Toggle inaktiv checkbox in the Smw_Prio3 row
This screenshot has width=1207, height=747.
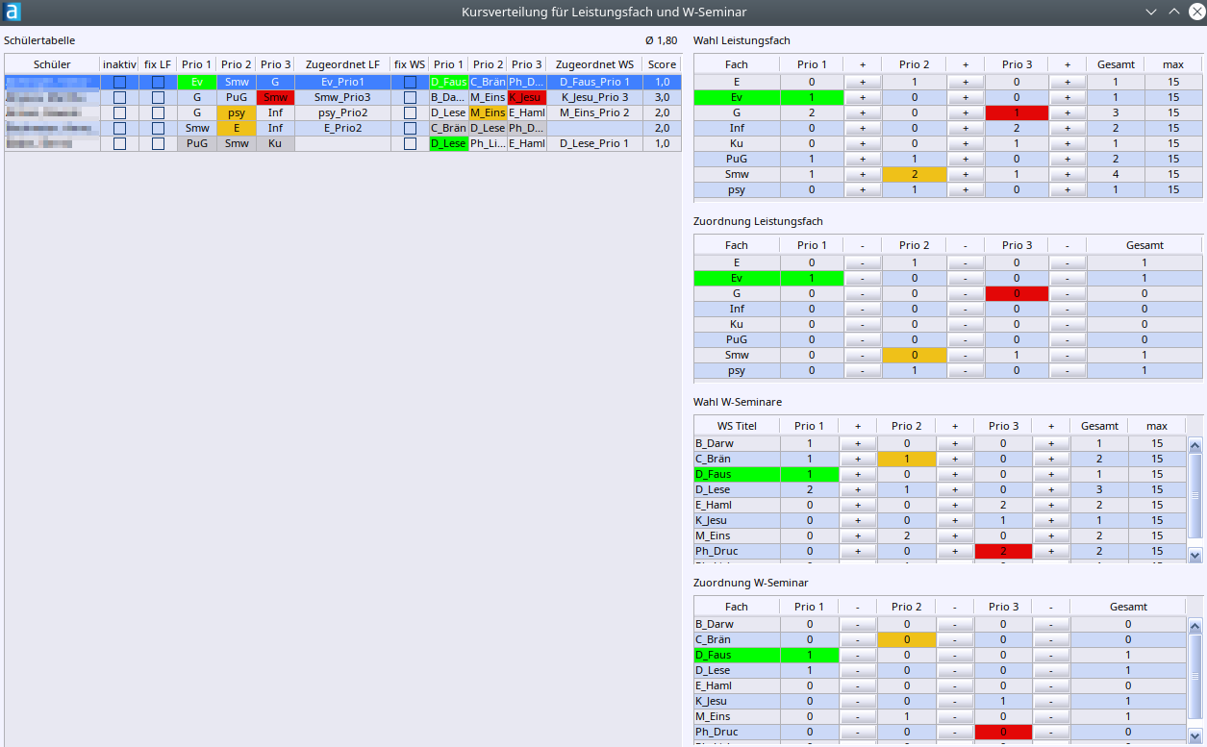click(119, 98)
